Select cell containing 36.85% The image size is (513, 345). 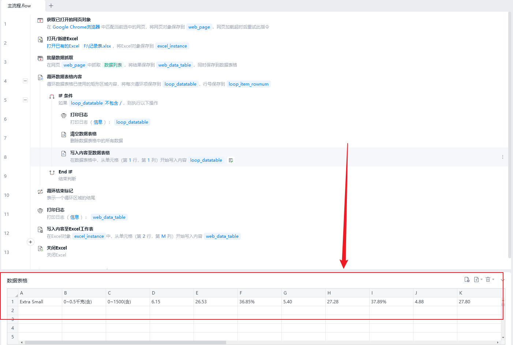(x=259, y=302)
